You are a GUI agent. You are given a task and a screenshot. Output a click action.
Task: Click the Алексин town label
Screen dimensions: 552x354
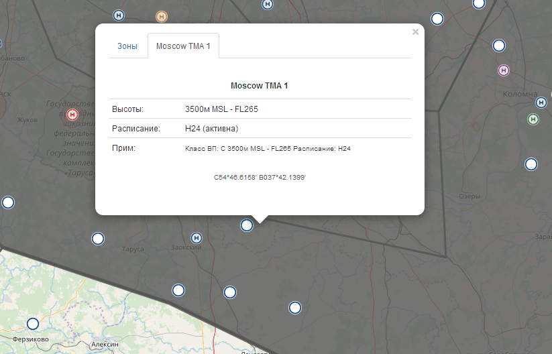tap(104, 343)
